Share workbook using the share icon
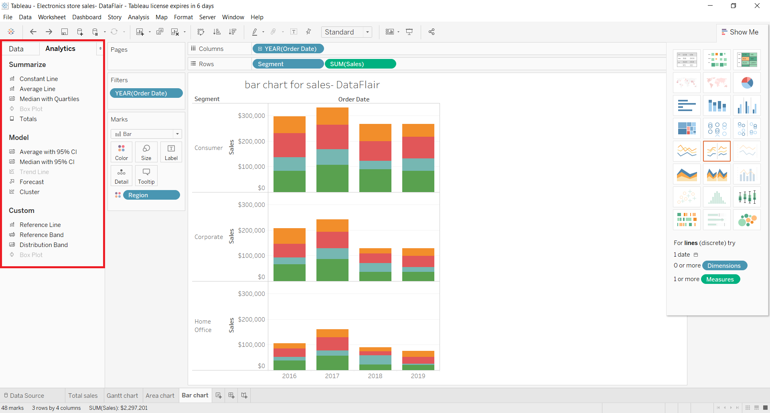The image size is (770, 413). point(432,32)
